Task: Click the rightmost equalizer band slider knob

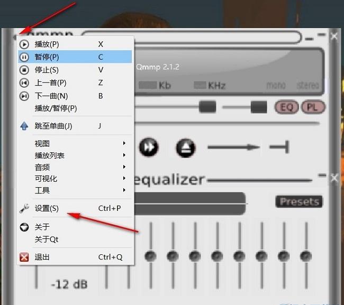Action: (305, 256)
